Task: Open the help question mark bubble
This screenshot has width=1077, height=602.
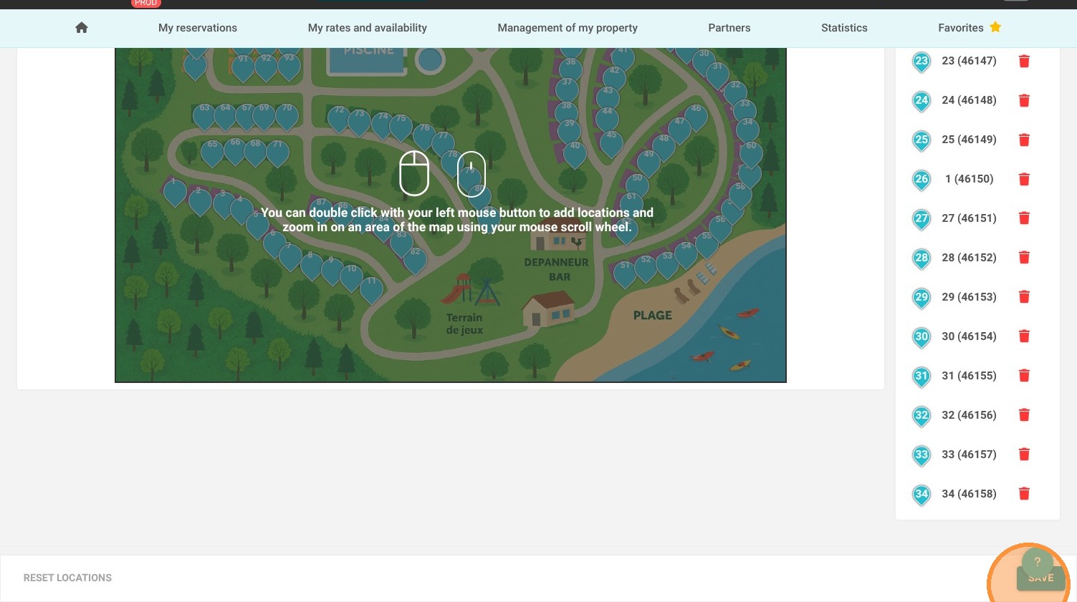Action: pos(1037,562)
